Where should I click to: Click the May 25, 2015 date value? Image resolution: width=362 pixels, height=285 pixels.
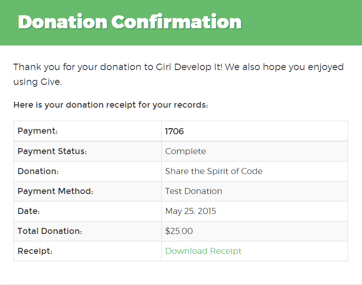tap(191, 211)
